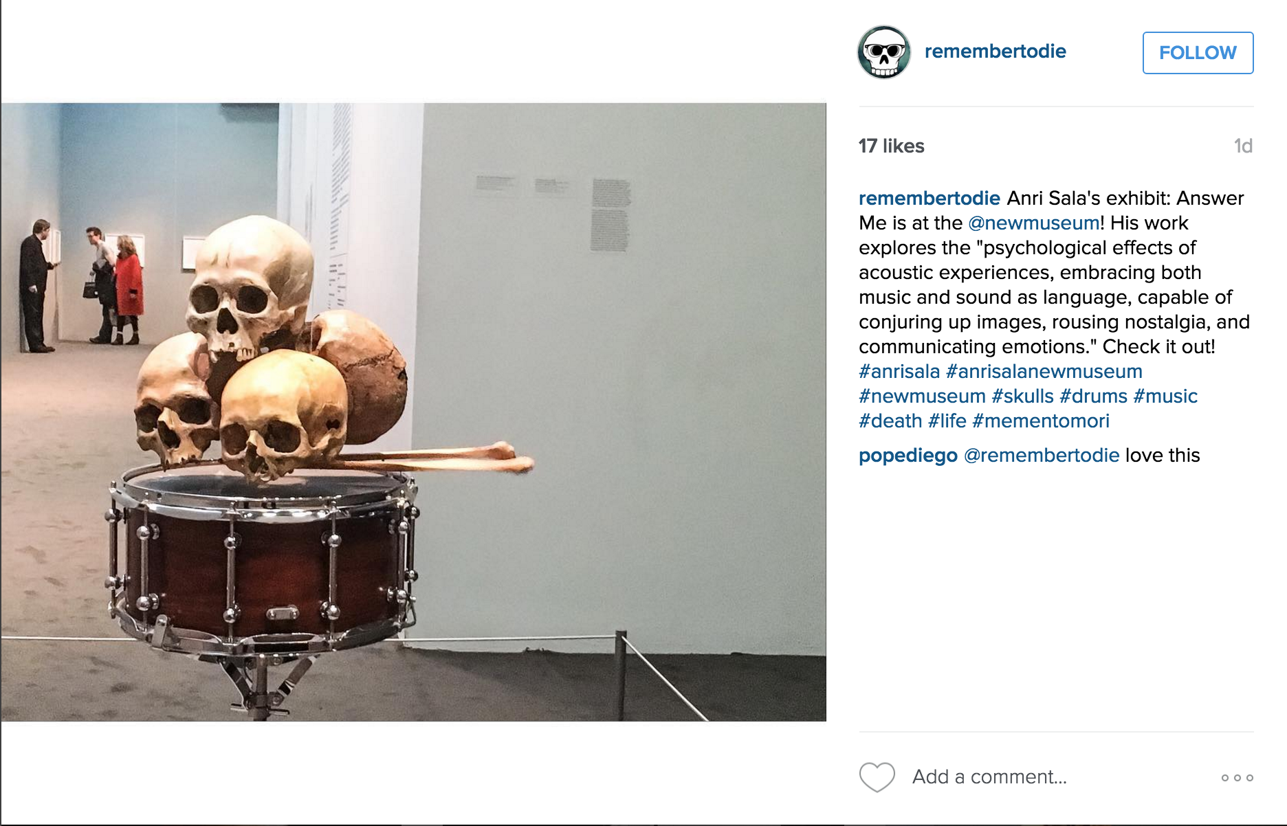Open the #death hashtag
1287x826 pixels.
click(x=890, y=421)
